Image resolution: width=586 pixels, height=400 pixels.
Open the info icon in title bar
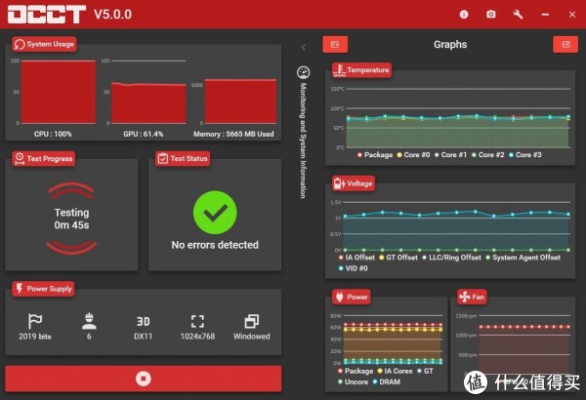click(464, 15)
